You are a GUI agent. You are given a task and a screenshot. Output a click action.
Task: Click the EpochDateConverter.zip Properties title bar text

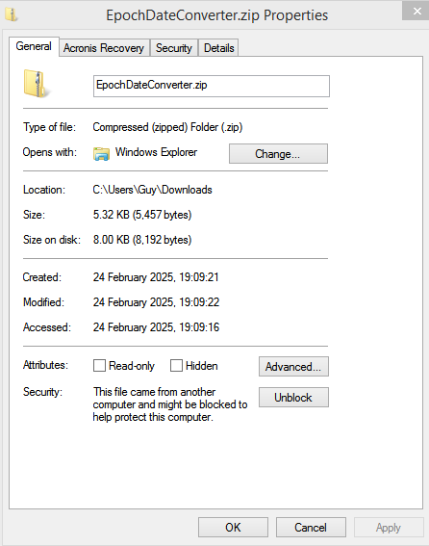pyautogui.click(x=217, y=15)
